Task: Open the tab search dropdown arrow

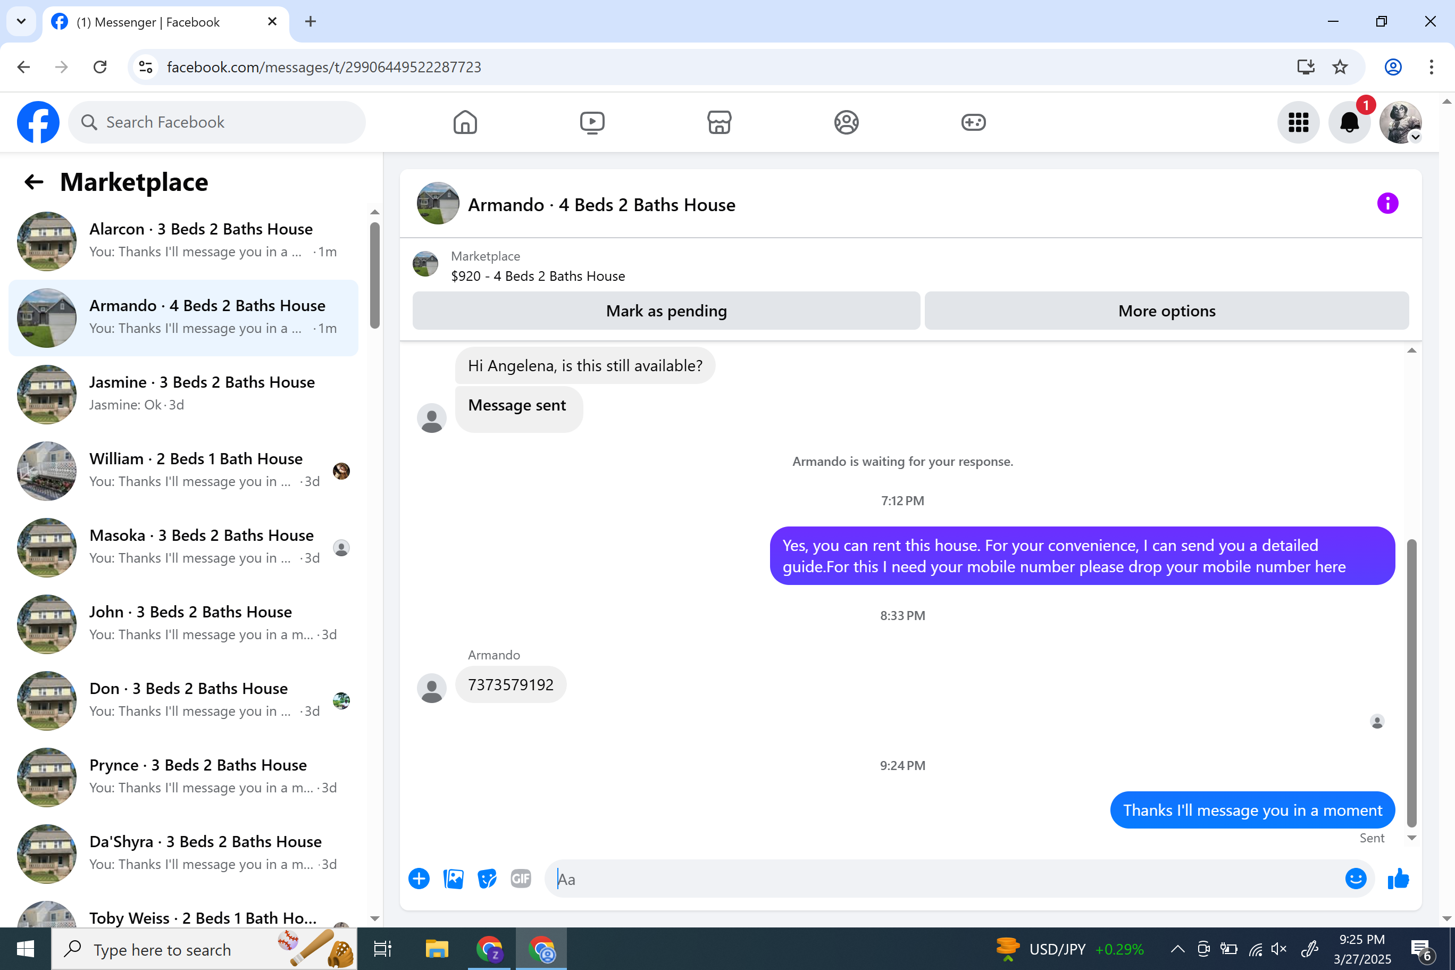Action: coord(21,22)
